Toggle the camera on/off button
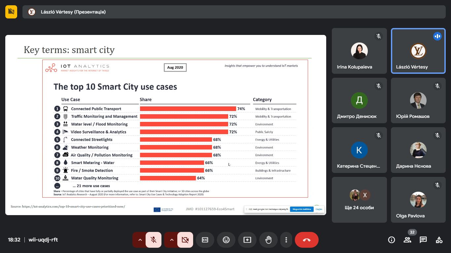 coord(185,240)
